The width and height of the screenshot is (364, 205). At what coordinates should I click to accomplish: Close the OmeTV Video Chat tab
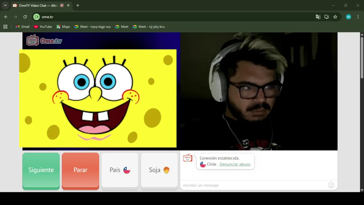[x=68, y=5]
